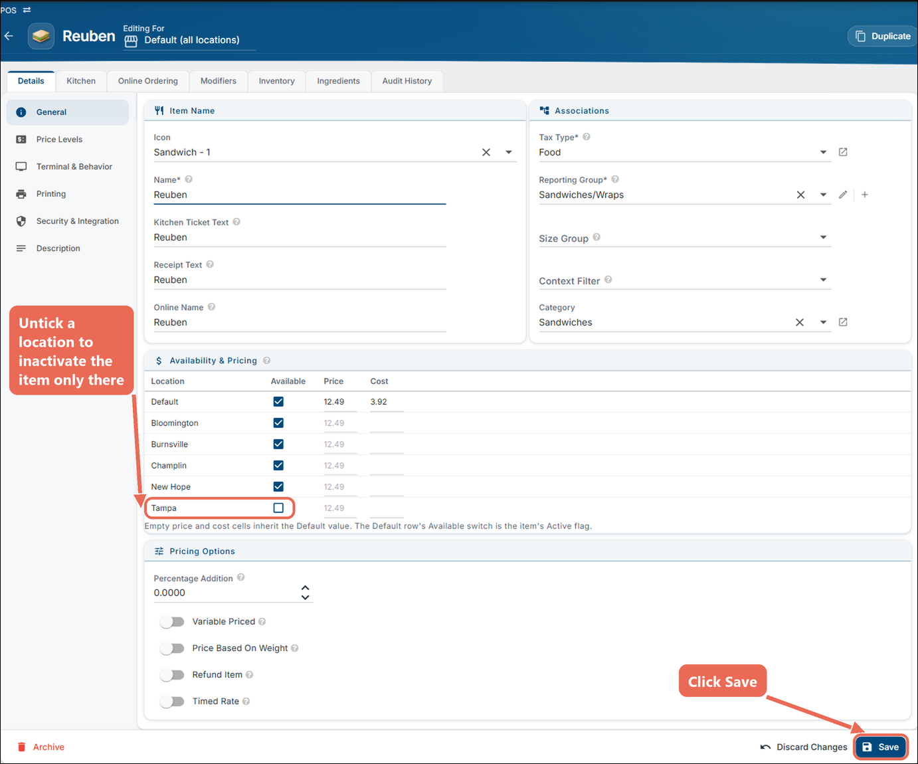Go to the Modifiers tab
This screenshot has width=918, height=764.
tap(219, 81)
